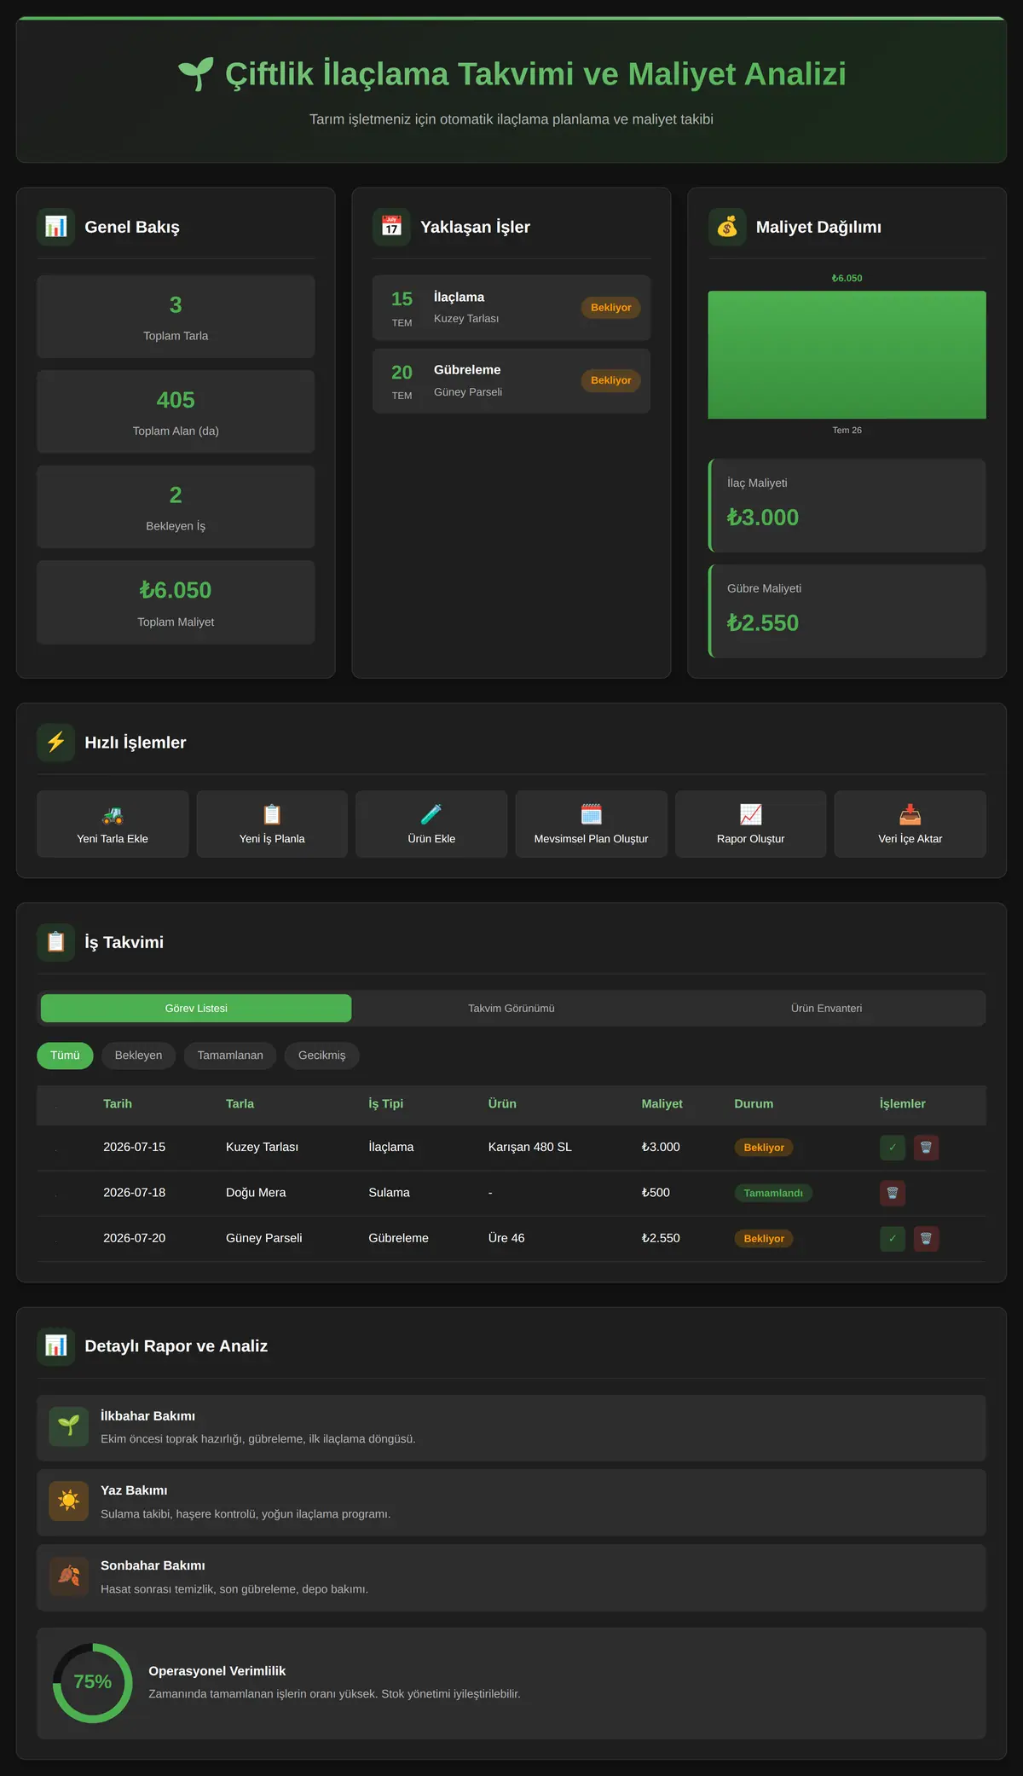The height and width of the screenshot is (1776, 1023).
Task: Show only Gecikmiş tasks
Action: click(x=322, y=1056)
